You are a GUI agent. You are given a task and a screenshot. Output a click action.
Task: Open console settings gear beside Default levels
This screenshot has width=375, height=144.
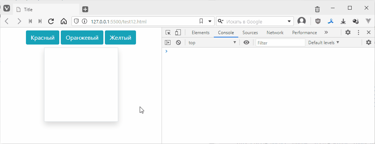click(369, 43)
